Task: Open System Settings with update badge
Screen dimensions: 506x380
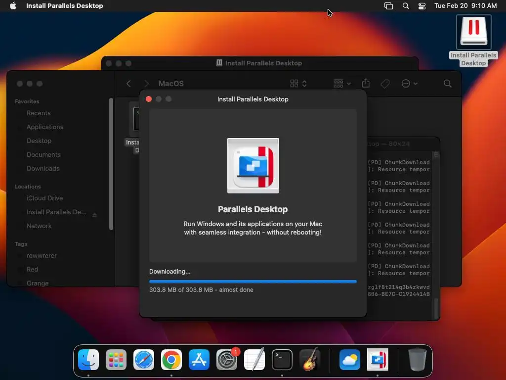Action: click(227, 359)
